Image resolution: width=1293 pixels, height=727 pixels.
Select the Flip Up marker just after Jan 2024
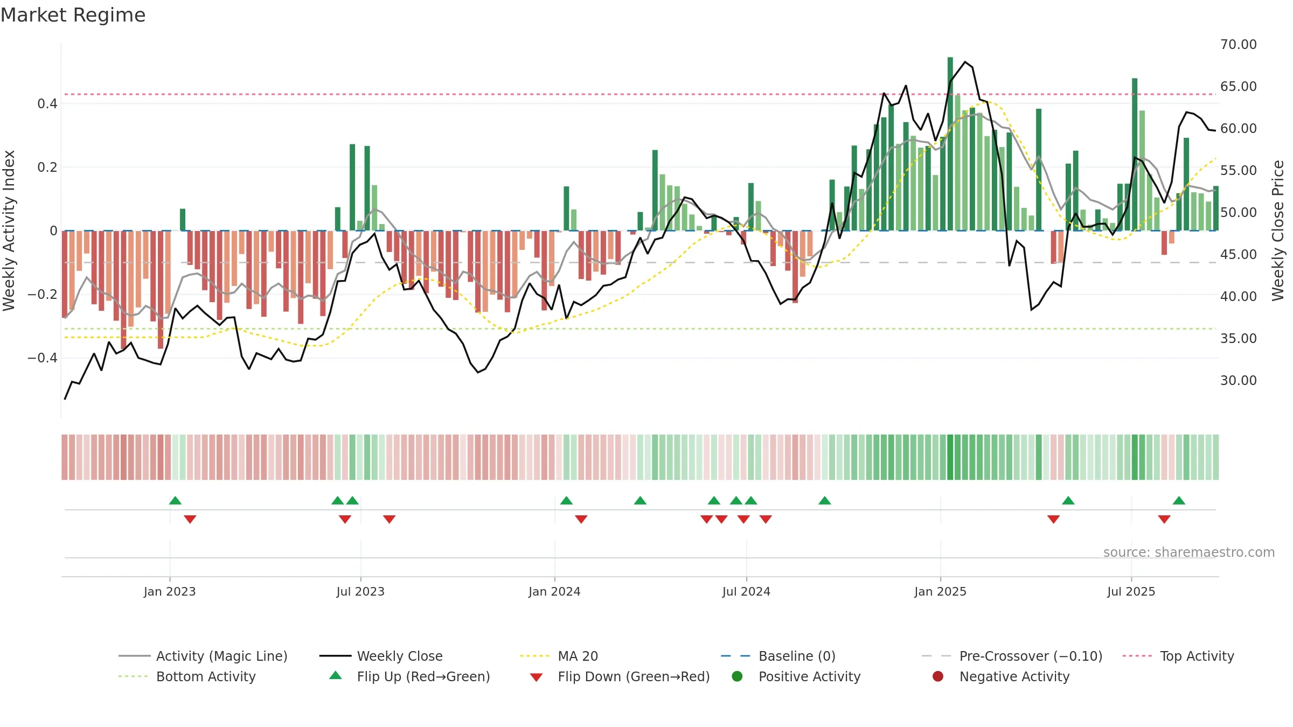pyautogui.click(x=566, y=500)
